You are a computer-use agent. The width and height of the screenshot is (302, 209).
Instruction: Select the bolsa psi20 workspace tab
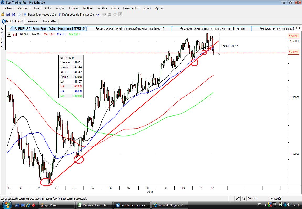click(x=49, y=21)
